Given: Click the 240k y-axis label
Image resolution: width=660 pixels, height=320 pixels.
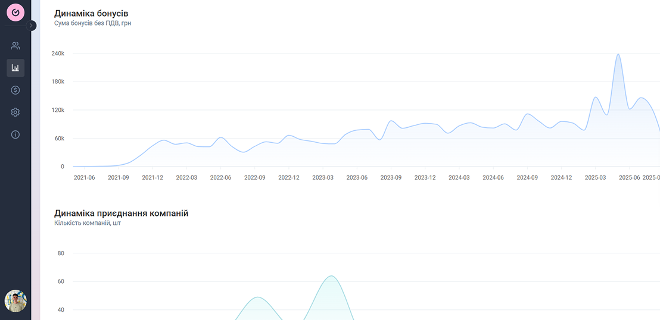Looking at the screenshot, I should click(58, 54).
